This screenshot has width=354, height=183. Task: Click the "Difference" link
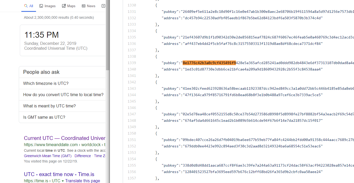83,156
